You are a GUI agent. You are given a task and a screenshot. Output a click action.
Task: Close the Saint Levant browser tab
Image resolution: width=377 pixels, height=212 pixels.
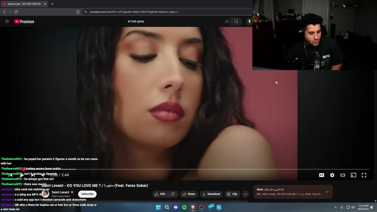click(45, 4)
